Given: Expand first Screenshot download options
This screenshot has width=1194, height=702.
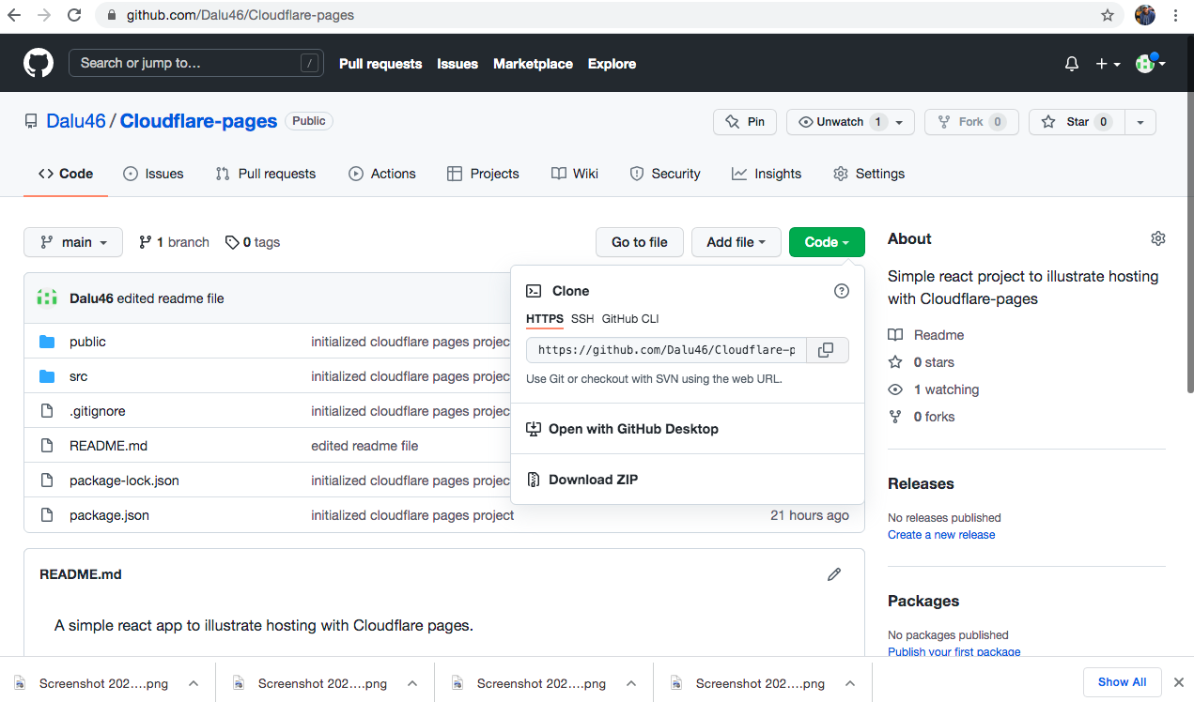Looking at the screenshot, I should point(194,683).
